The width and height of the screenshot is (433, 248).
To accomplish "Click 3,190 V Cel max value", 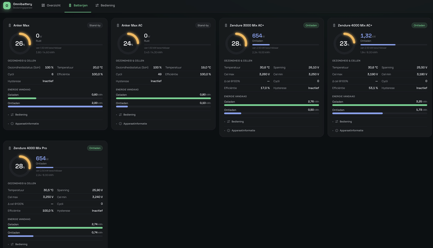I will [372, 75].
